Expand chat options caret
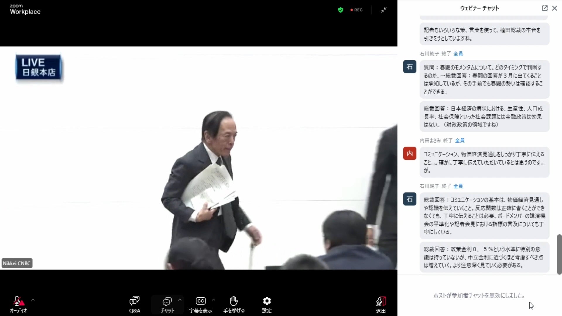 [x=180, y=300]
